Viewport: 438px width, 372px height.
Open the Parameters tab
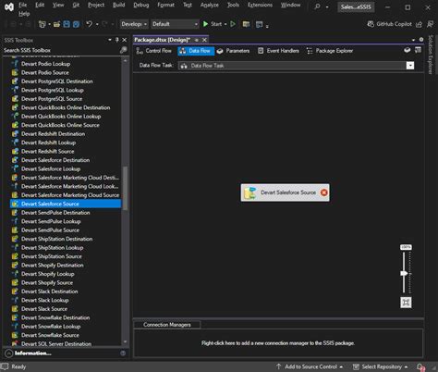tap(233, 51)
